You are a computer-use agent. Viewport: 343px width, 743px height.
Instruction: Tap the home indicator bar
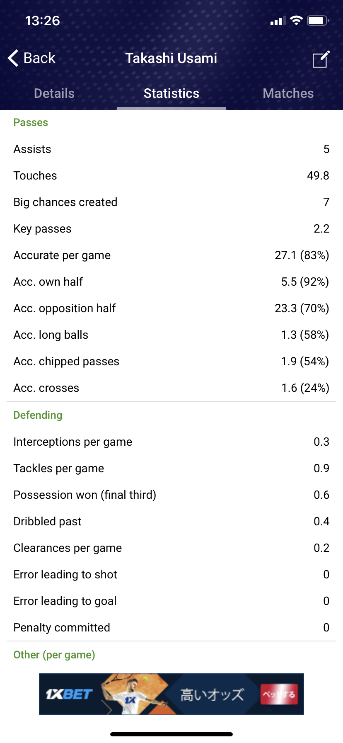pos(171,734)
